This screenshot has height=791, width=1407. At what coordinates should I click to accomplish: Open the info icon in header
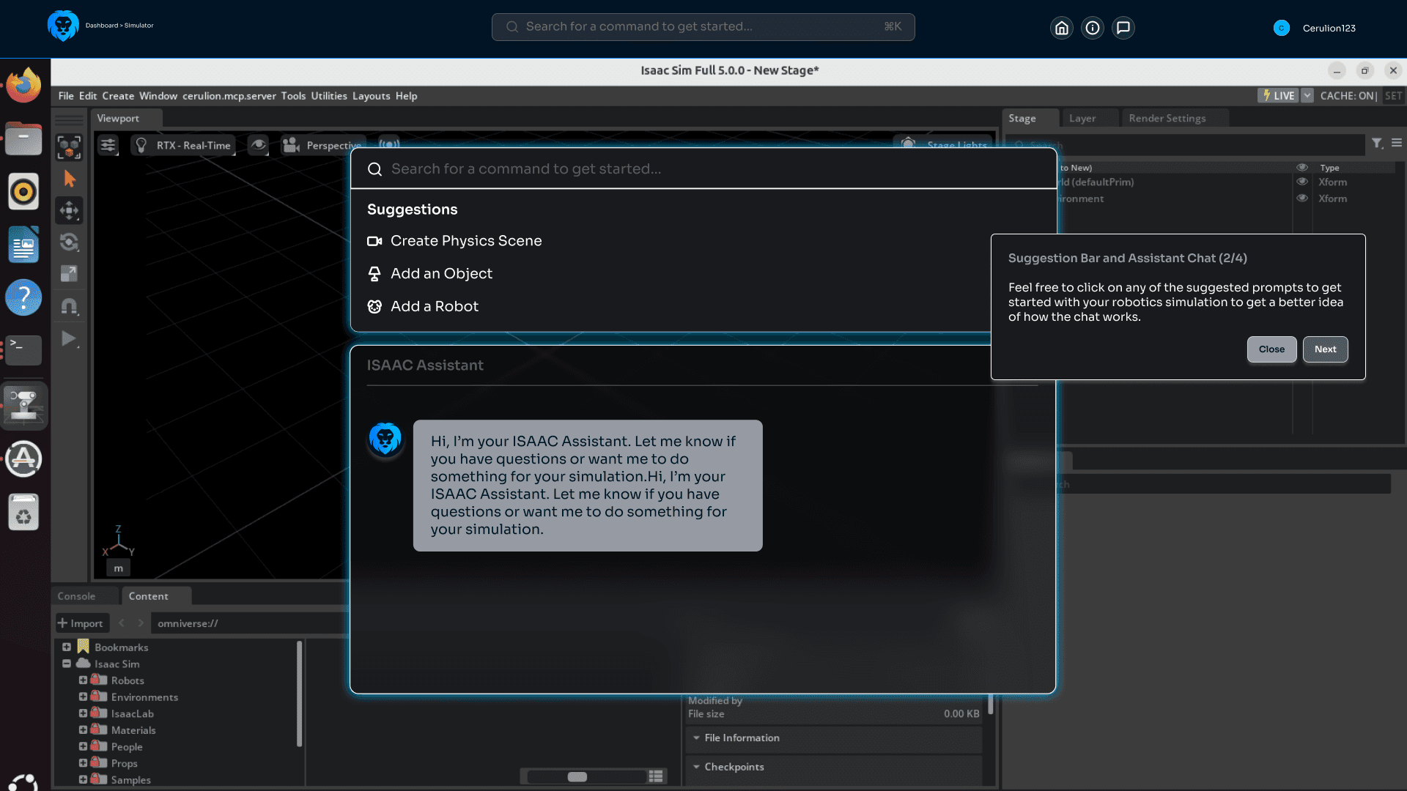click(1093, 28)
